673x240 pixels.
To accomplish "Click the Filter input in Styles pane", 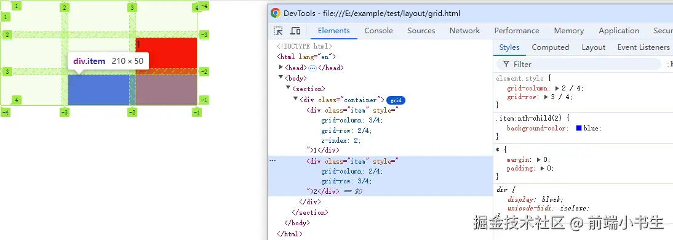I will [579, 65].
